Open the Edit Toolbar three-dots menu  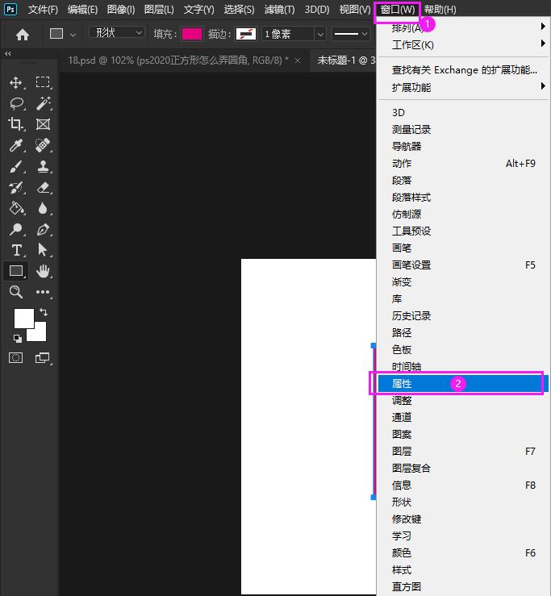click(43, 292)
